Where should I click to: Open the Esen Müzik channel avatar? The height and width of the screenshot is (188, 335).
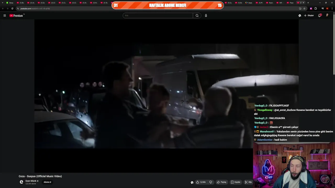[21, 182]
